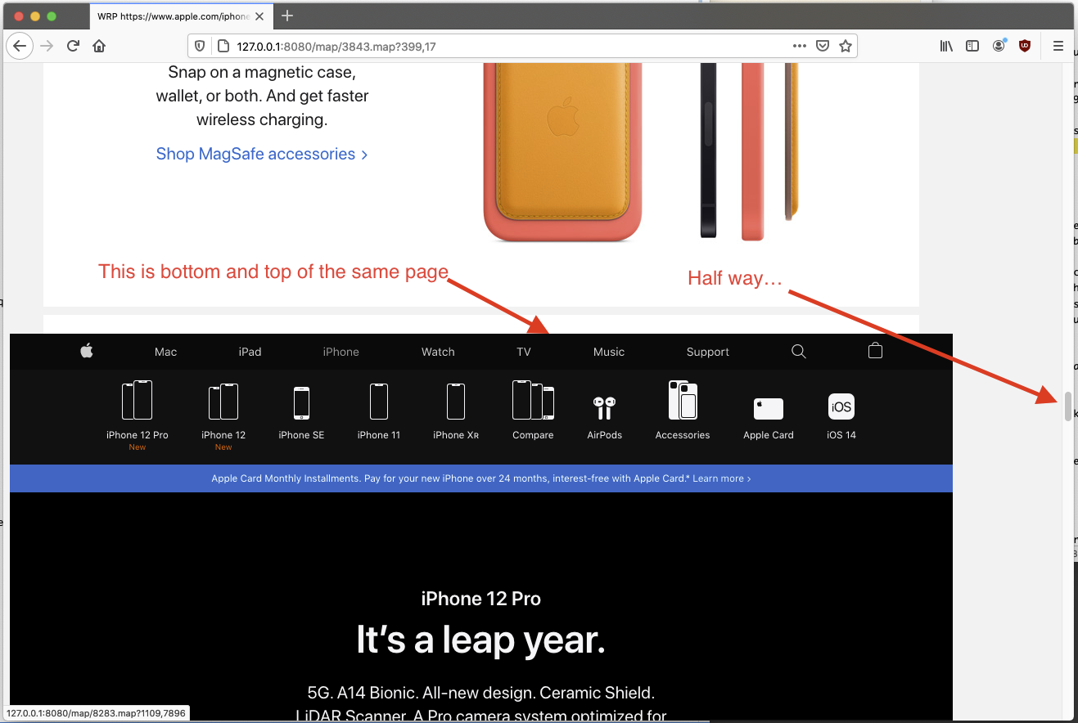Screen dimensions: 1078x723
Task: Open the iPad menu item
Action: tap(250, 352)
